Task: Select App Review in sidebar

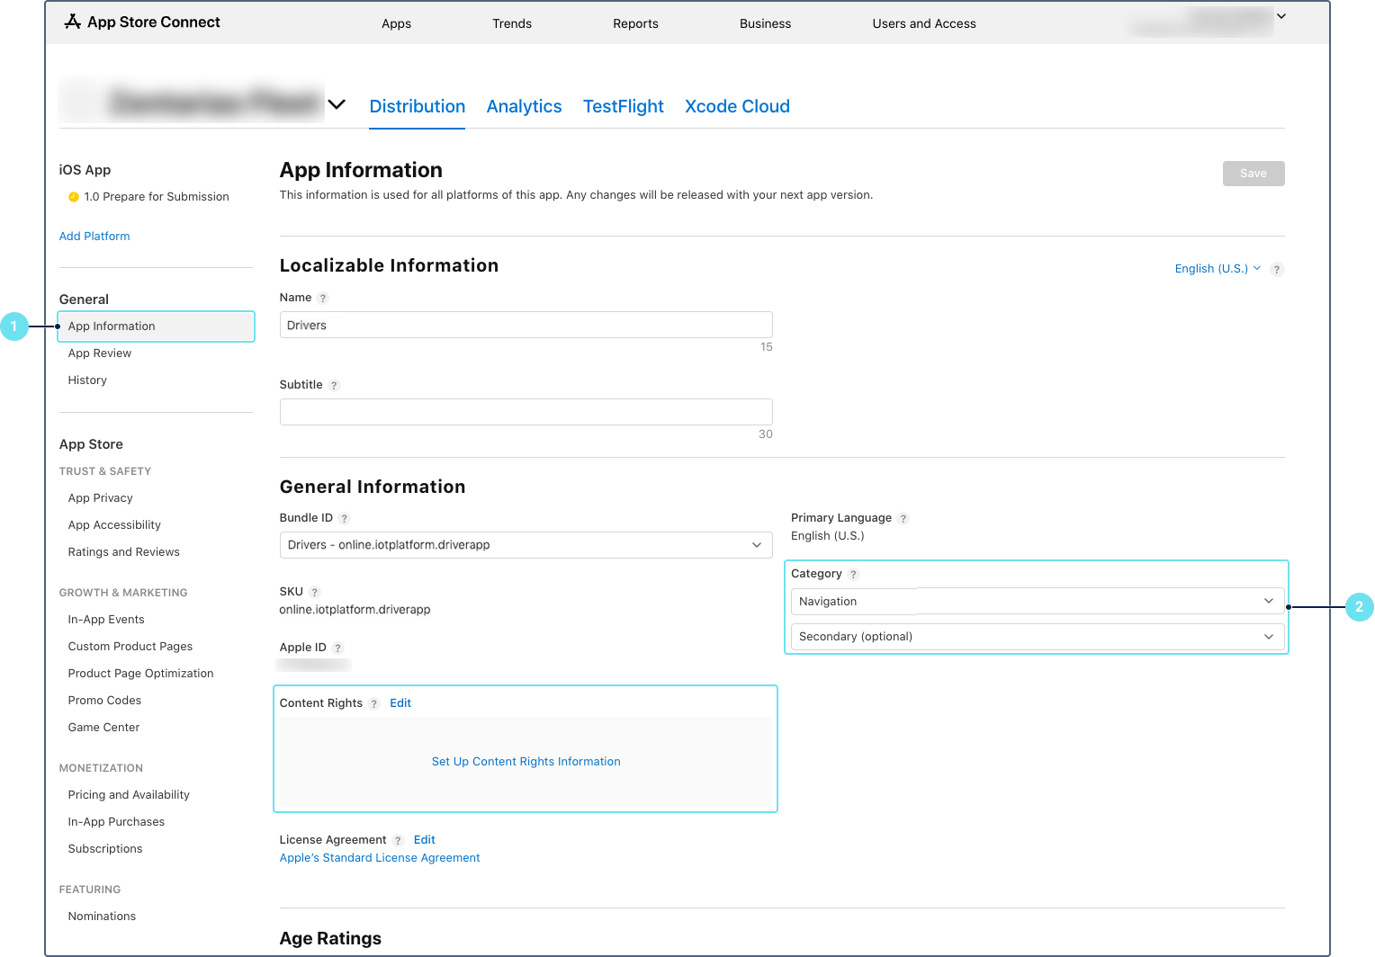Action: [x=100, y=353]
